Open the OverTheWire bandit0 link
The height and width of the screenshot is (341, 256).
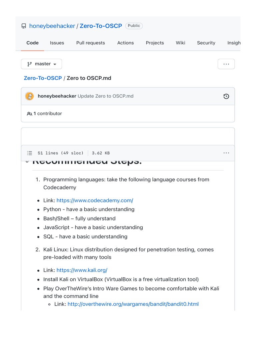pyautogui.click(x=133, y=304)
